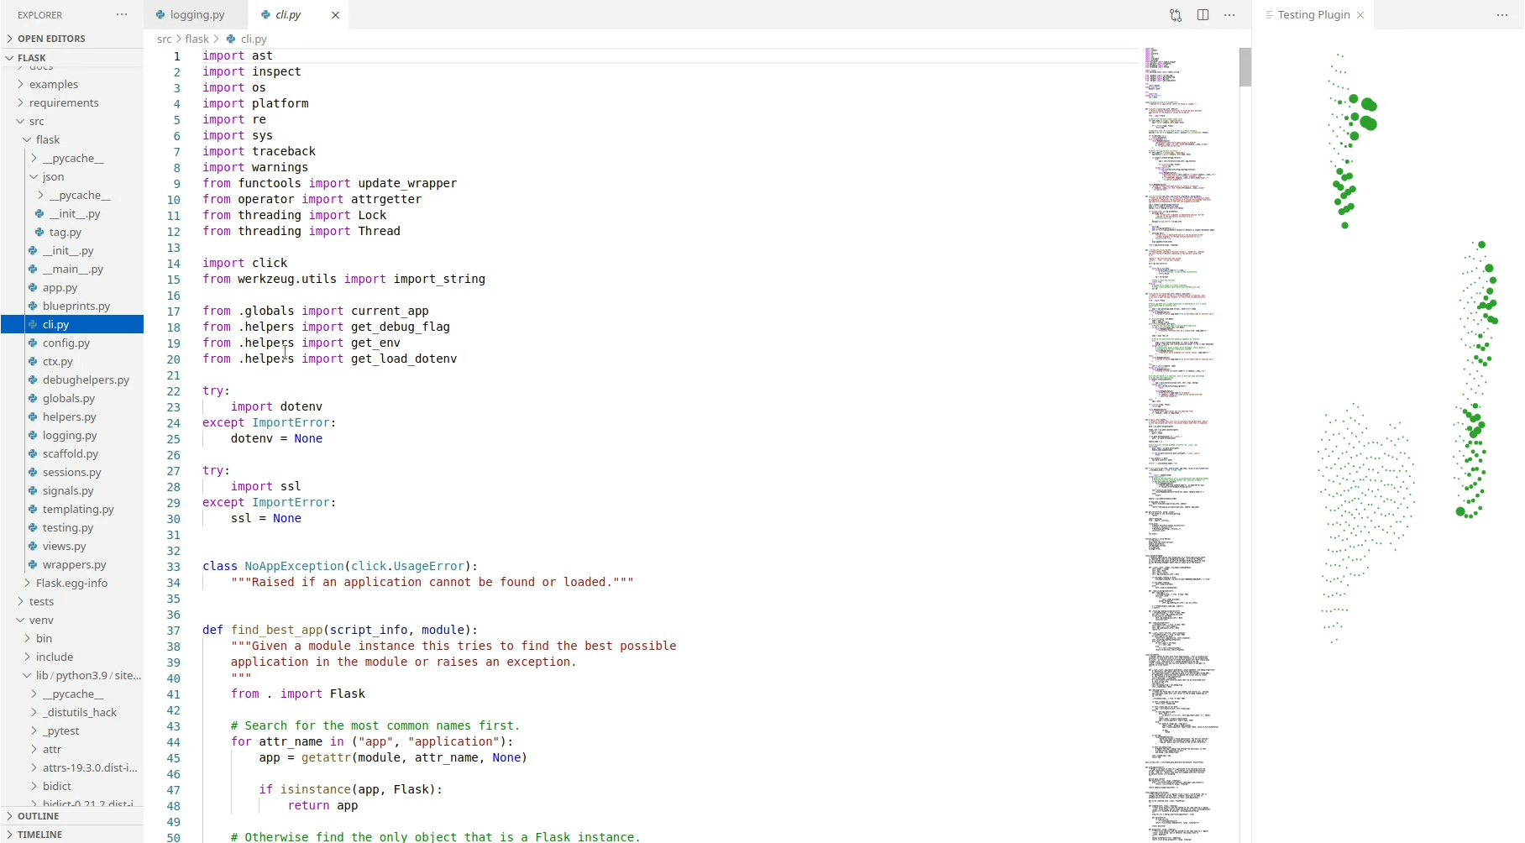1525x843 pixels.
Task: Open More Actions in the Testing Plugin panel
Action: tap(1502, 17)
